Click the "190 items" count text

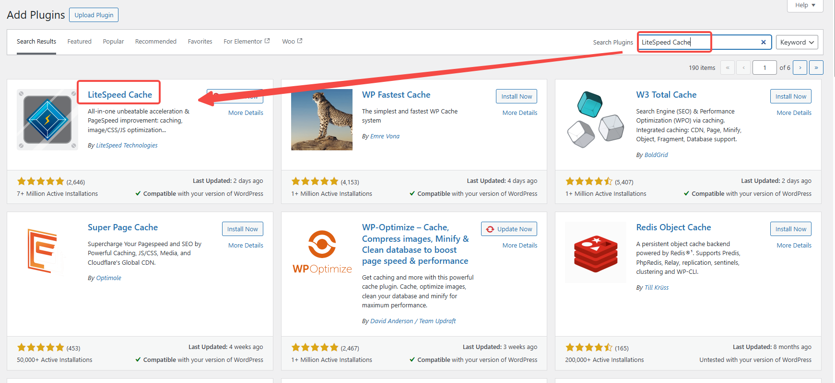point(702,68)
